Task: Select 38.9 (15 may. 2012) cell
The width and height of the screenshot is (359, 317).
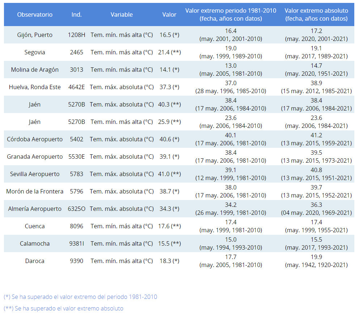Action: [x=316, y=87]
